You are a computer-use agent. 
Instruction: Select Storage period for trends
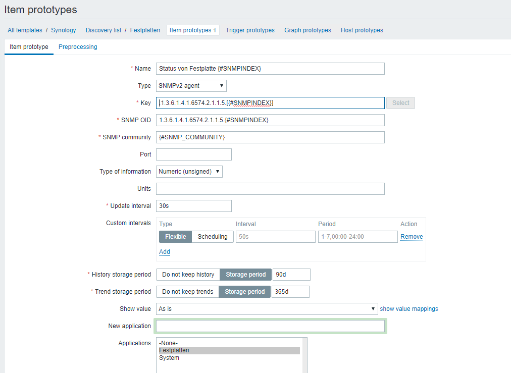(x=245, y=292)
